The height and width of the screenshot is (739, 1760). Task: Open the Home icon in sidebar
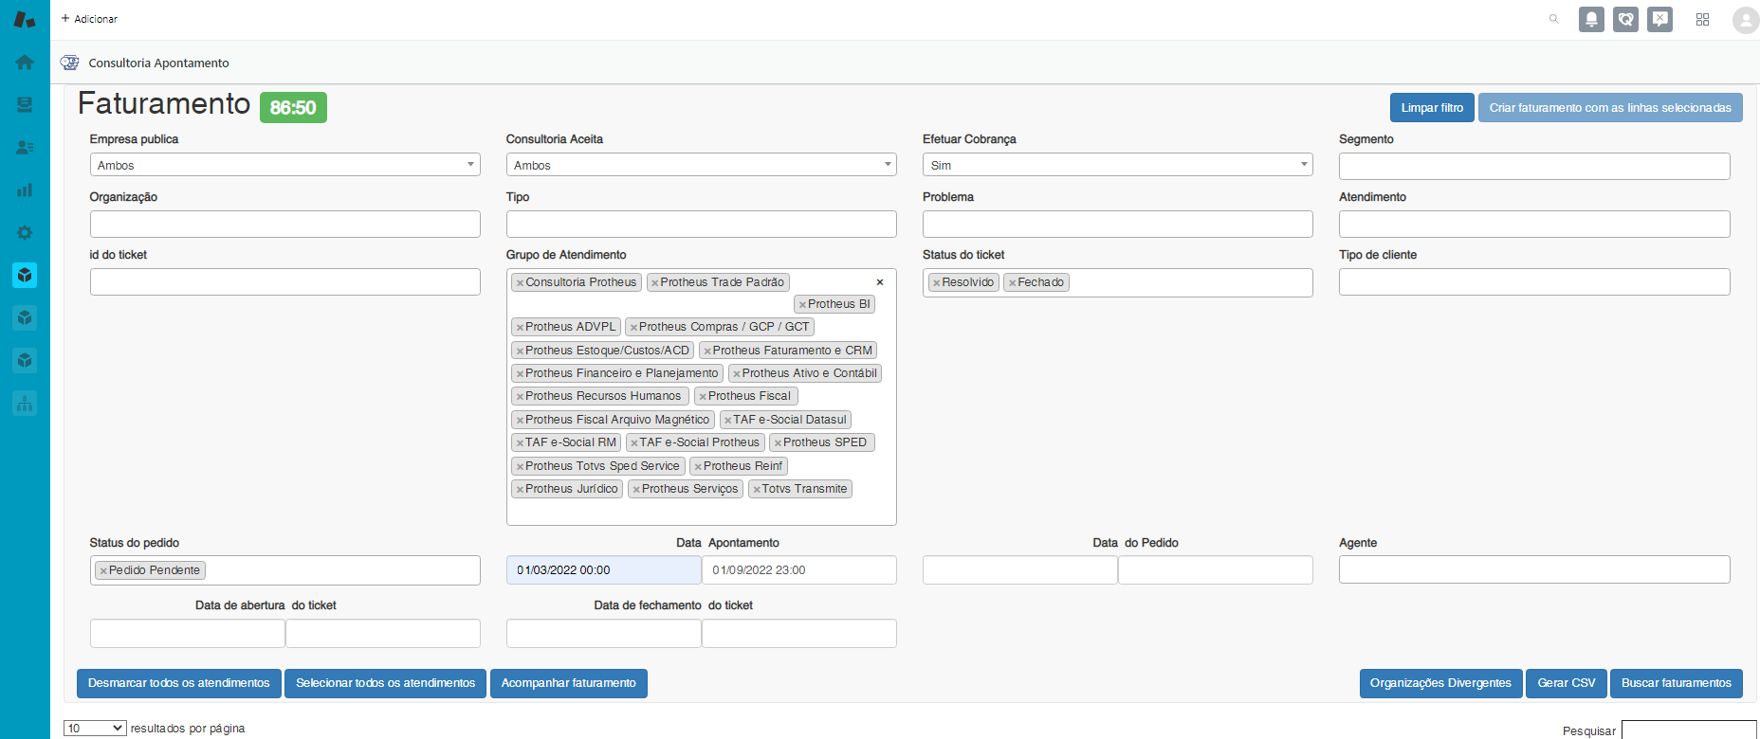[x=25, y=63]
